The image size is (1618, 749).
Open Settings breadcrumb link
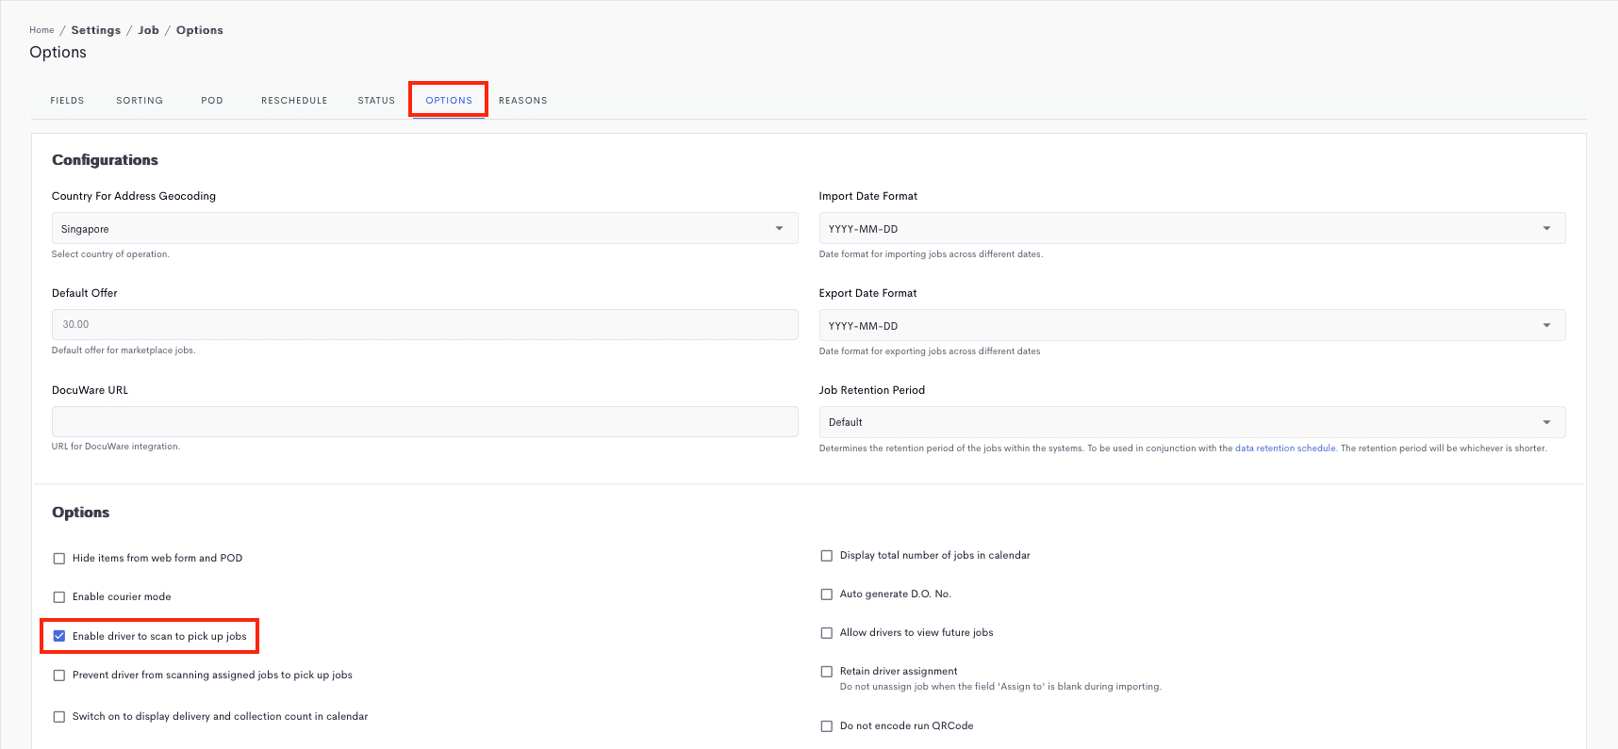tap(96, 30)
